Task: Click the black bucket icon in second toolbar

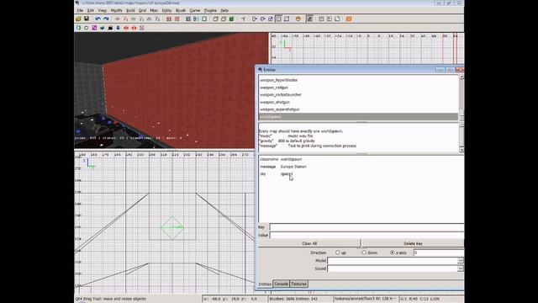Action: pyautogui.click(x=110, y=28)
